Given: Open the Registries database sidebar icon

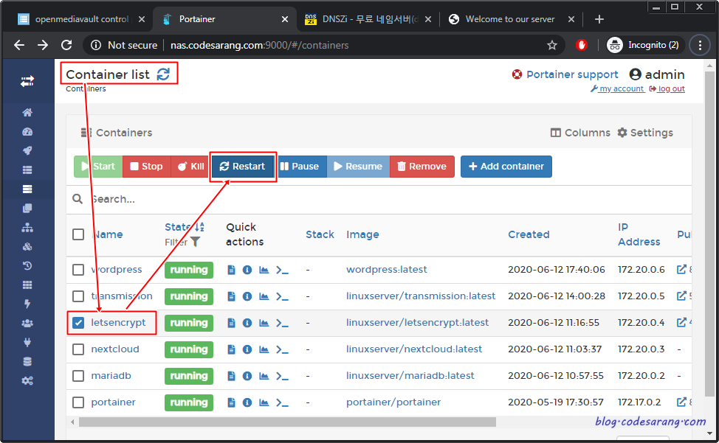Looking at the screenshot, I should point(27,361).
